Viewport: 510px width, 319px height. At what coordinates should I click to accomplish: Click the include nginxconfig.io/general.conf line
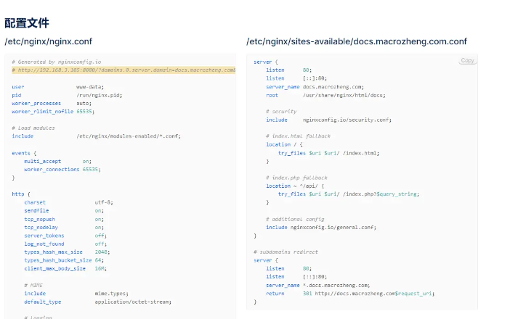click(321, 228)
